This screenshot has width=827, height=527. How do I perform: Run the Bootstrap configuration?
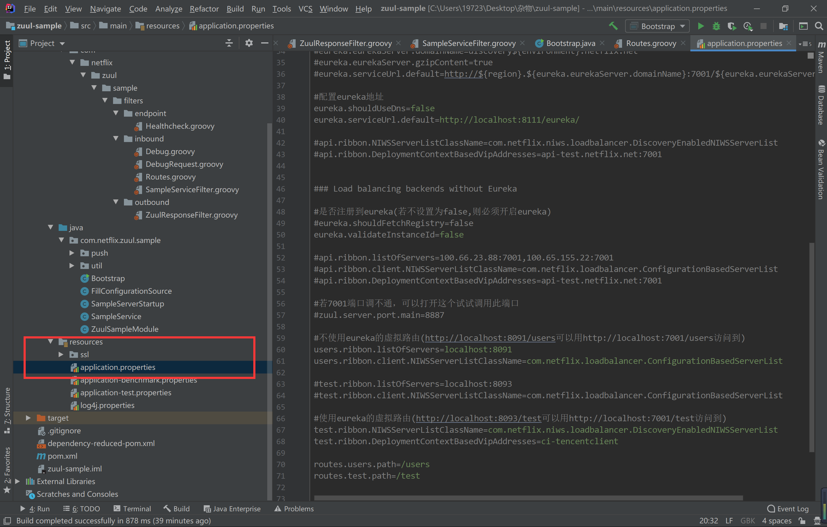coord(701,26)
